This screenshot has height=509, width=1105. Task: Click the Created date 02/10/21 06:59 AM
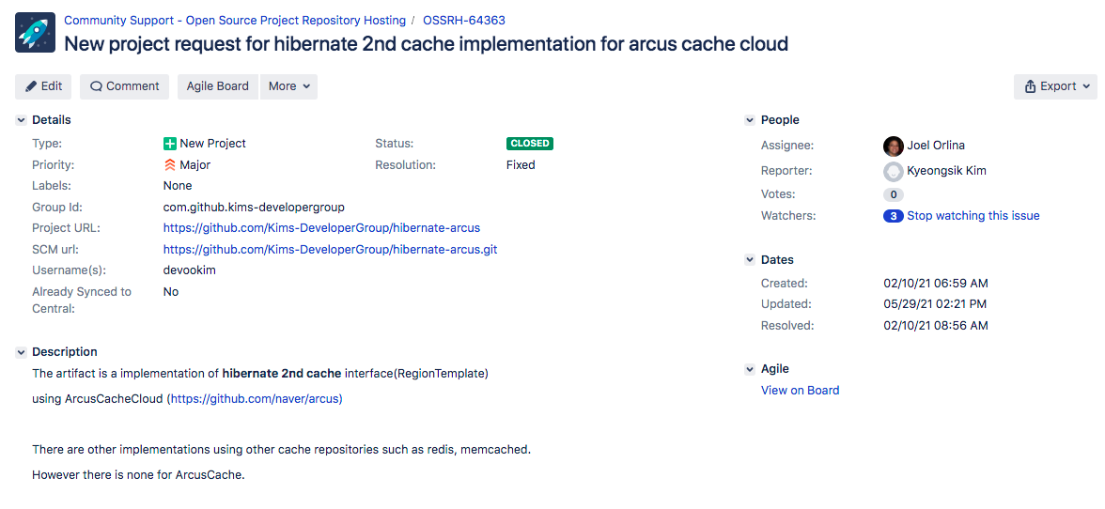pyautogui.click(x=936, y=283)
